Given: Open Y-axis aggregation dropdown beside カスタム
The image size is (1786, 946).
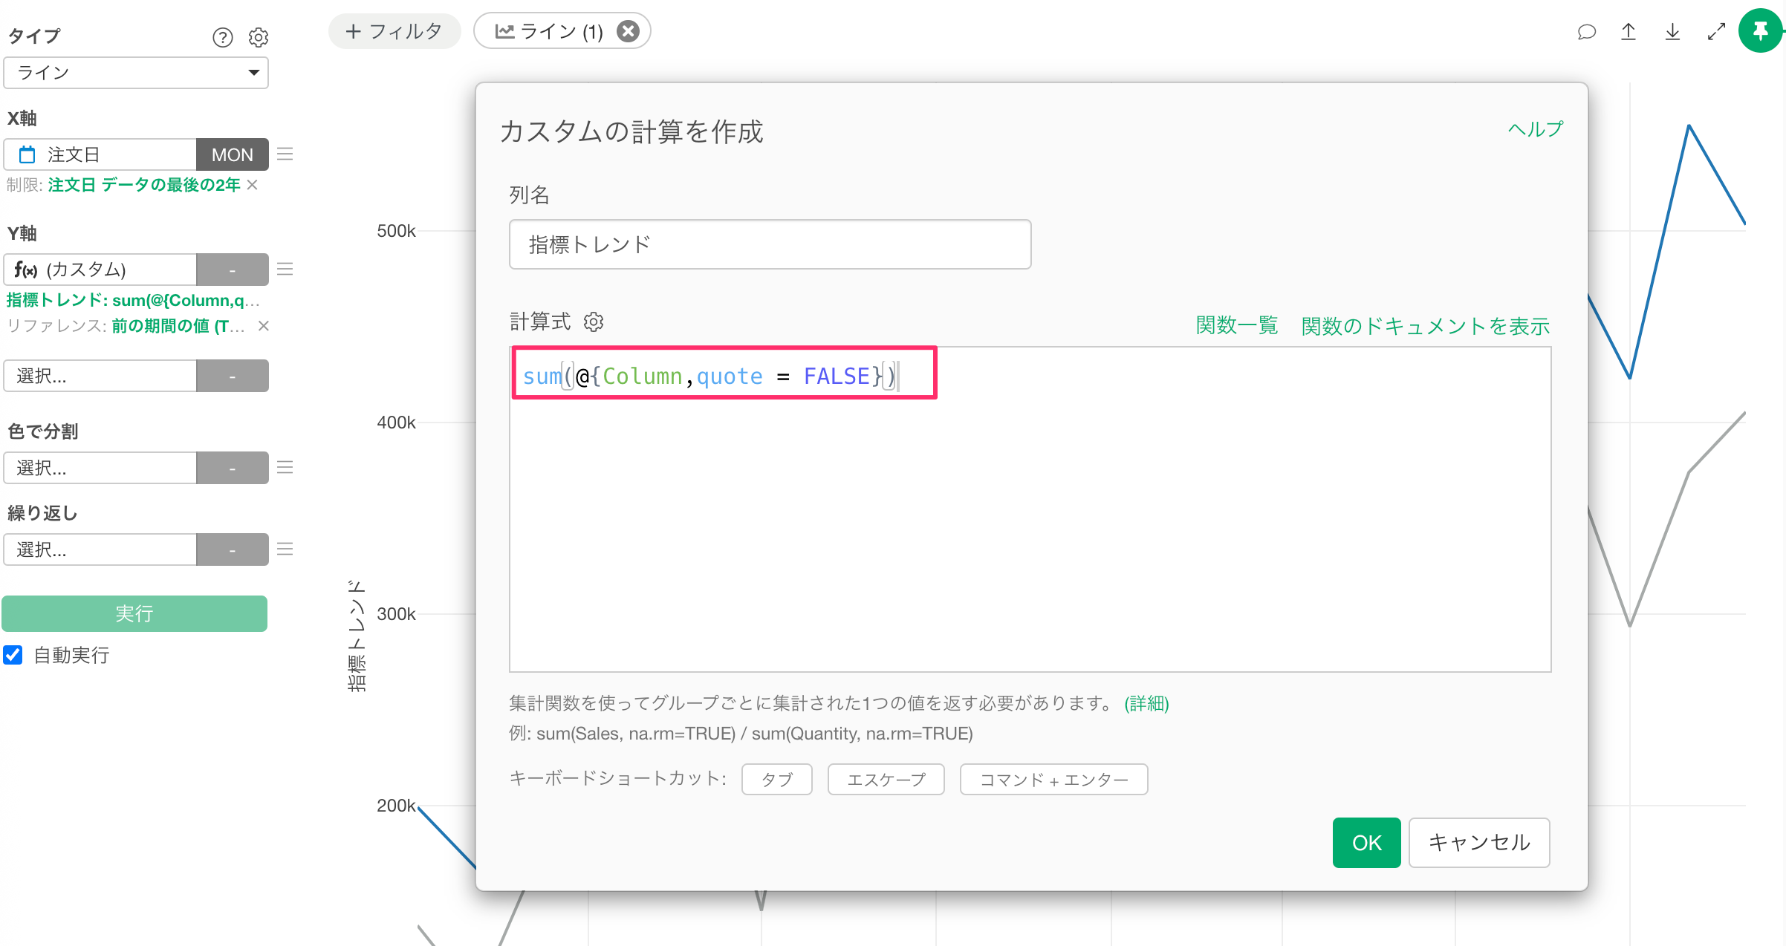Looking at the screenshot, I should coord(233,270).
